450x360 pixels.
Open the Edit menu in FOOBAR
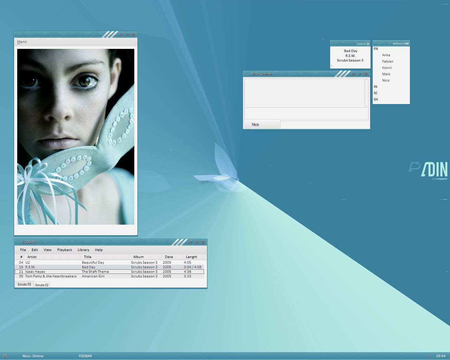click(x=35, y=250)
